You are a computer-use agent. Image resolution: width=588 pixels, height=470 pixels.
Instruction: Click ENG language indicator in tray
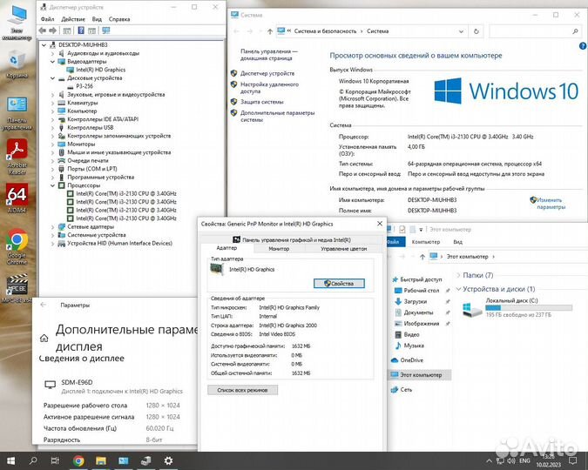524,460
